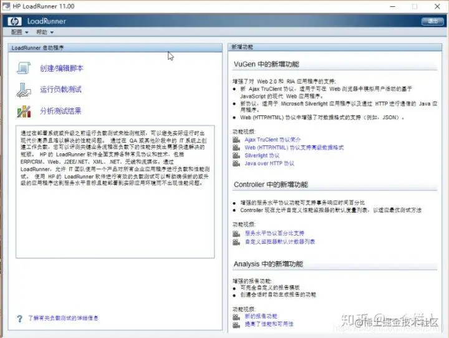The width and height of the screenshot is (449, 338).
Task: Open Java over HTTP 协议 link
Action: coord(269,163)
